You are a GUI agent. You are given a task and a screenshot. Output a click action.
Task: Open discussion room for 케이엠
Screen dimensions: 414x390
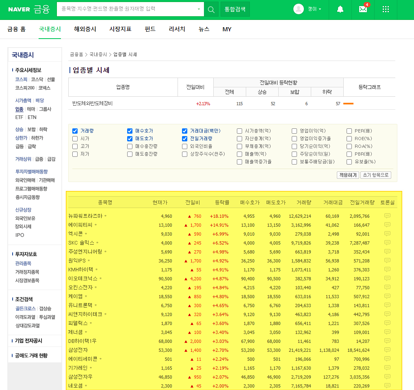387,296
